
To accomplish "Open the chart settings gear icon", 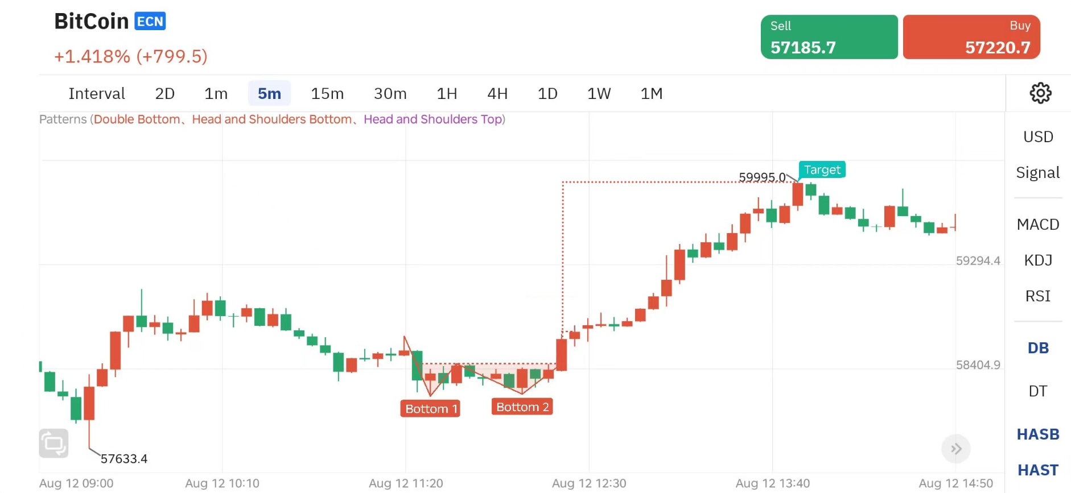I will click(x=1041, y=93).
